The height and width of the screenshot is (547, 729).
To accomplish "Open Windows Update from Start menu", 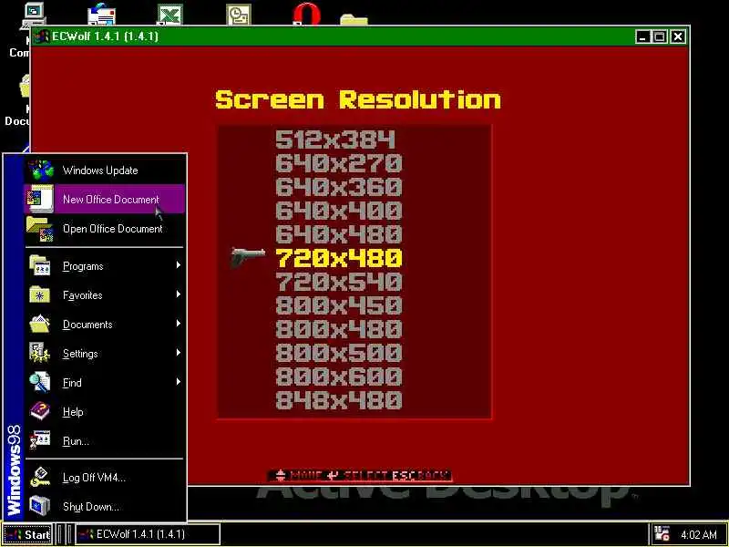I will (104, 170).
